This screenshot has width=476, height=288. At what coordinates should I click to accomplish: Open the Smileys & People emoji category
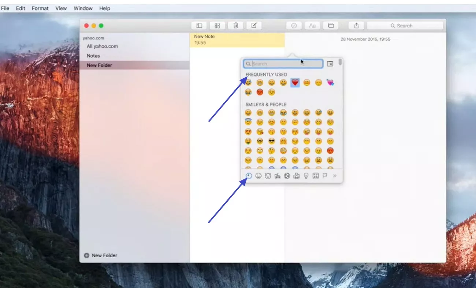(259, 176)
